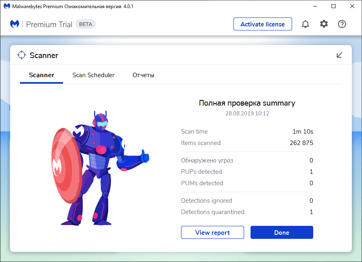Click the Malwarebytes logo in the header
Image resolution: width=362 pixels, height=262 pixels.
[15, 24]
